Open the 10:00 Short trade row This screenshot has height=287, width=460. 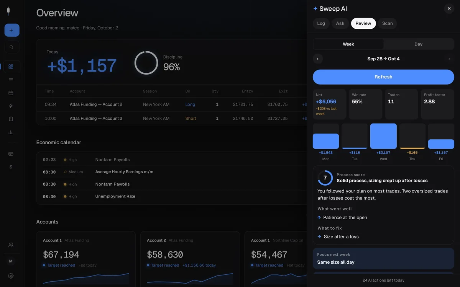coord(171,119)
